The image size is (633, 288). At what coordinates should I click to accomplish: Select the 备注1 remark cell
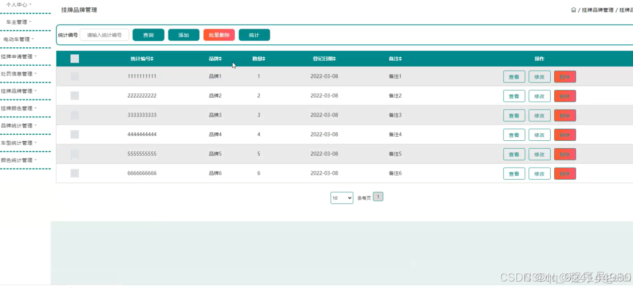395,76
